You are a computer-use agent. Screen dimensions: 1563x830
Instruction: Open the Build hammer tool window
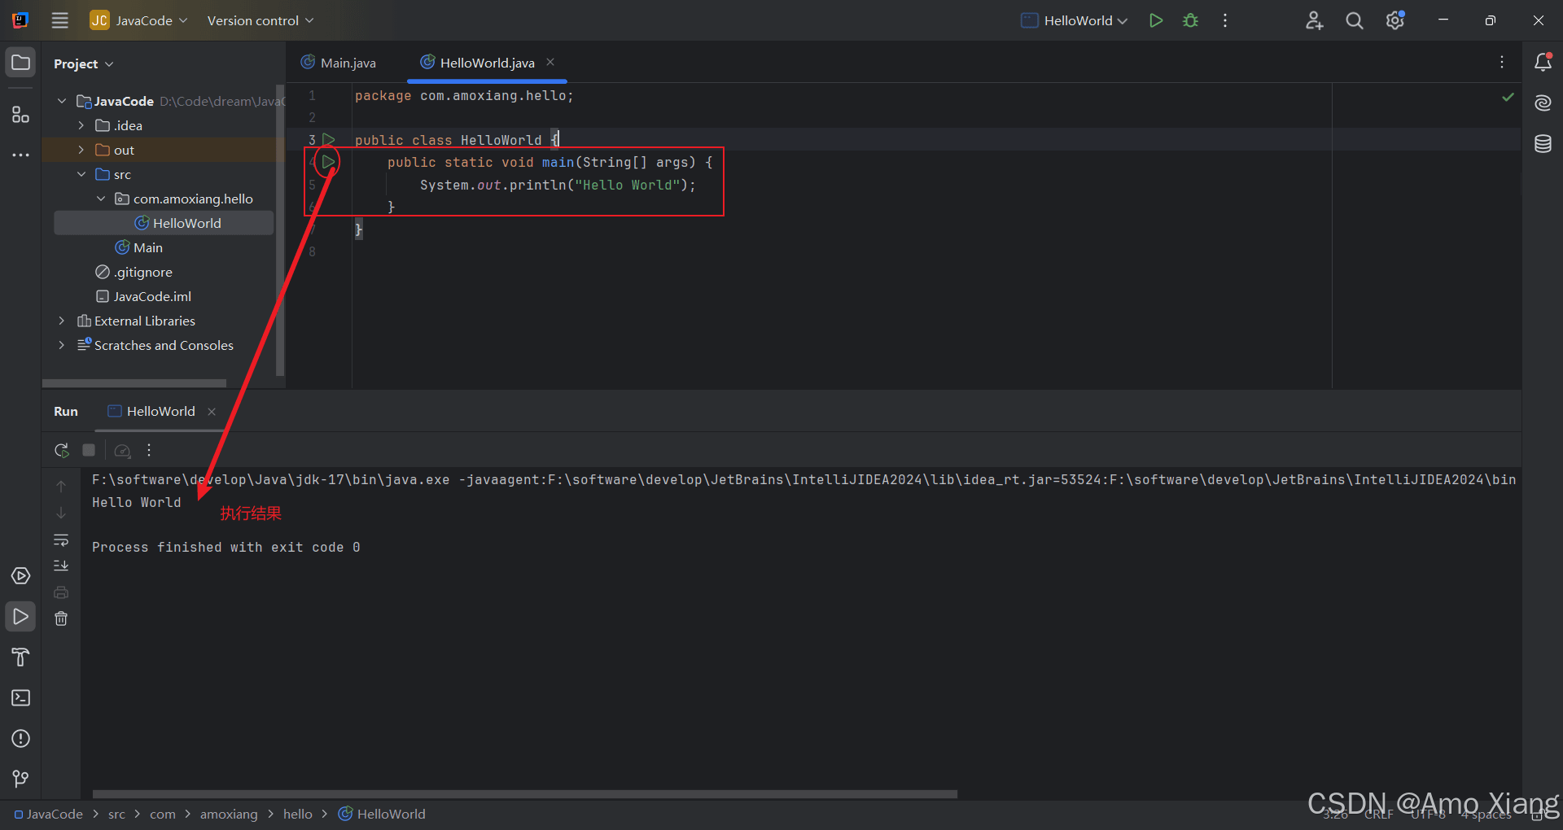[x=20, y=657]
